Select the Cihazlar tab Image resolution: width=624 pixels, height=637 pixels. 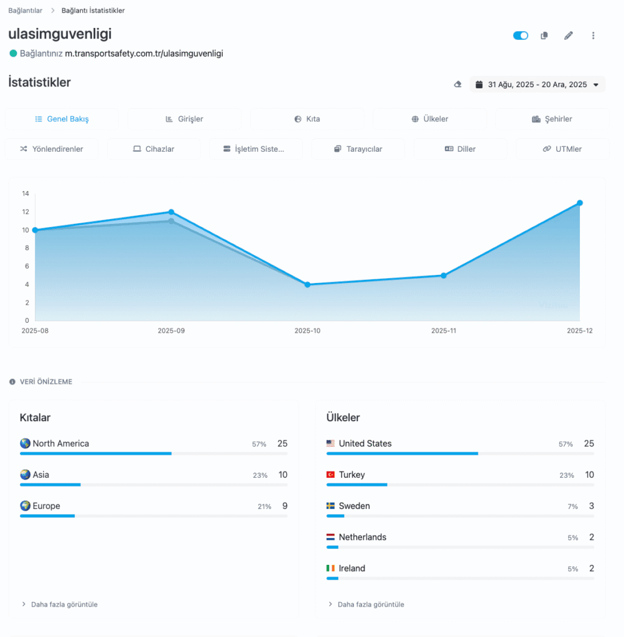pos(154,149)
